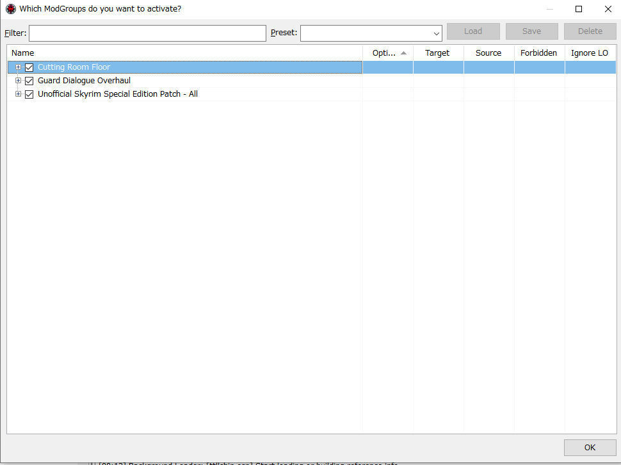
Task: Expand the Guard Dialogue Overhaul node
Action: click(x=19, y=81)
